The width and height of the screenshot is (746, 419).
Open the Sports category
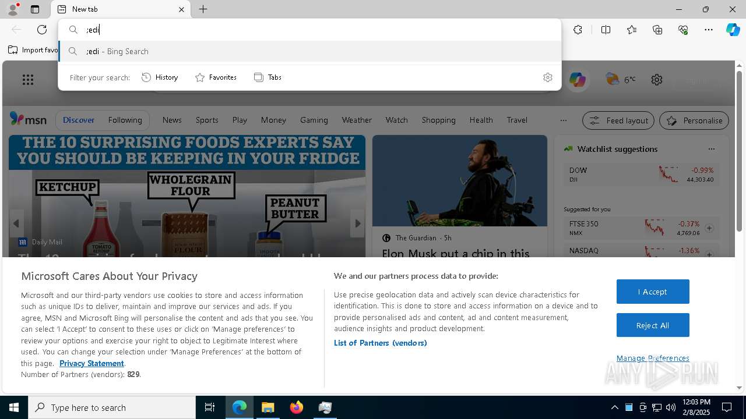tap(207, 120)
